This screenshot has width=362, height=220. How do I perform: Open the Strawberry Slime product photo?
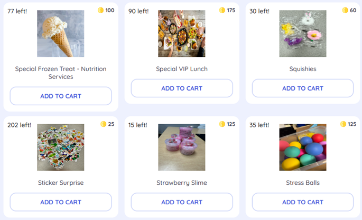[182, 147]
